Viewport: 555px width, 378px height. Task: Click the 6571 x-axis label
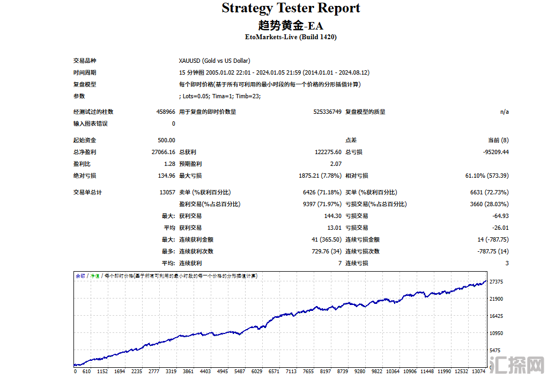pos(274,371)
